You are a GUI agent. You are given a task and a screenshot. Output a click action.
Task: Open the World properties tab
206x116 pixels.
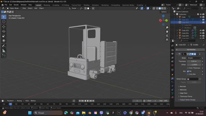tap(172, 65)
